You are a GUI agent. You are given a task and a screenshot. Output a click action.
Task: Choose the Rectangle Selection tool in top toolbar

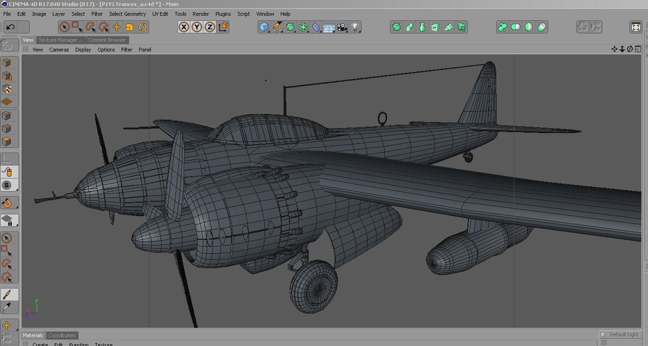(x=78, y=27)
